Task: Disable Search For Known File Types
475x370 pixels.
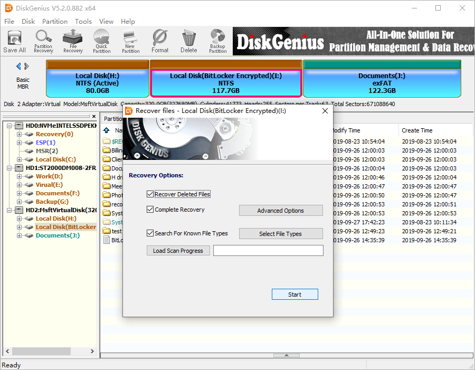Action: tap(150, 233)
